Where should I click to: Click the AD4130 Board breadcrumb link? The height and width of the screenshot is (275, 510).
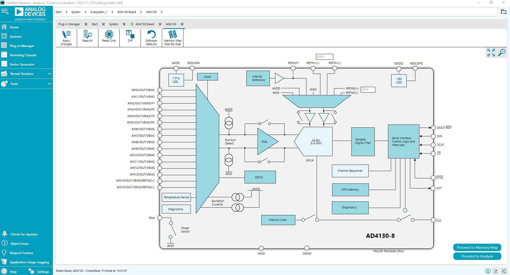click(x=127, y=12)
